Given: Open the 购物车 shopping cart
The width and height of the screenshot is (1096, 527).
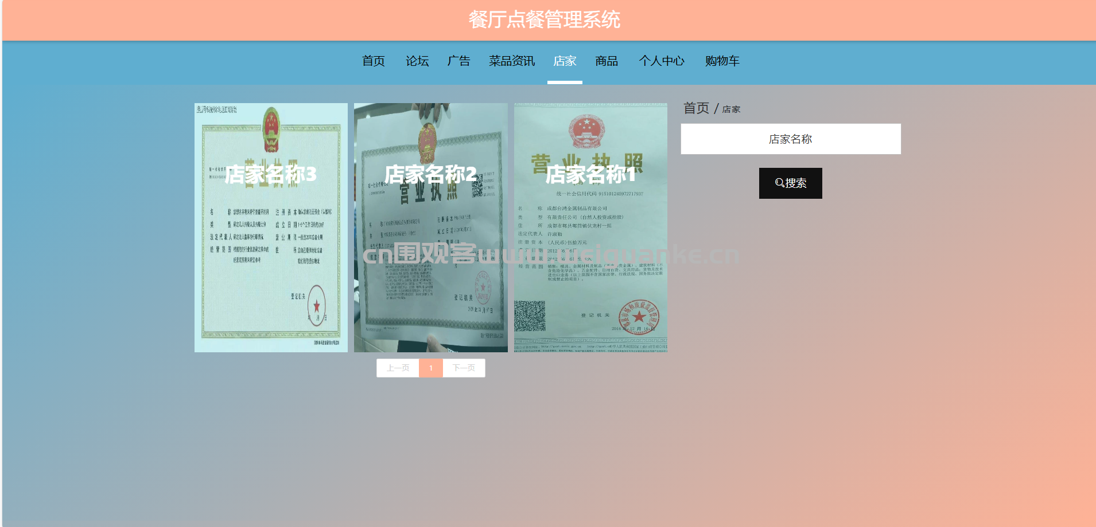Looking at the screenshot, I should pyautogui.click(x=722, y=61).
